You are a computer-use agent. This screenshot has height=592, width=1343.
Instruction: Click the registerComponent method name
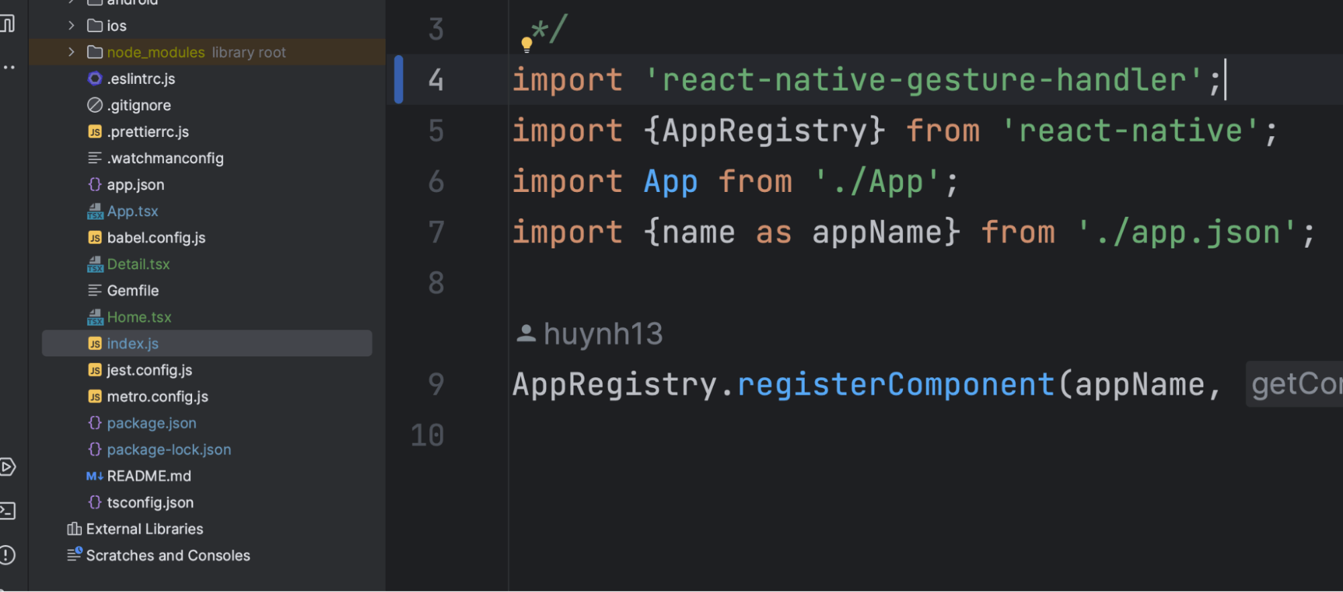(x=896, y=385)
